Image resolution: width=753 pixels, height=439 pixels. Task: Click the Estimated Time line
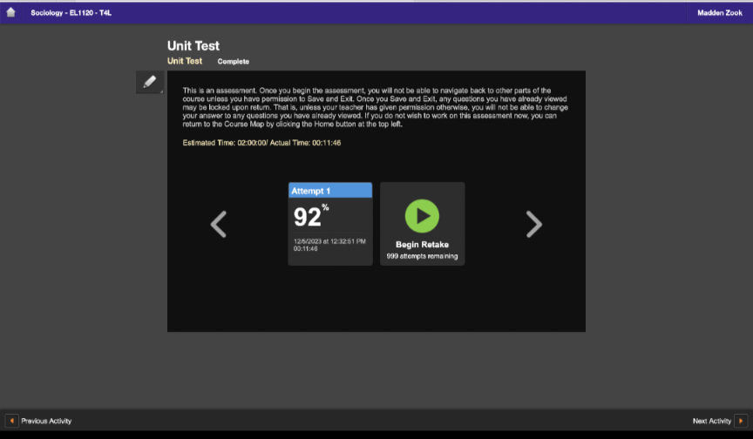(261, 142)
